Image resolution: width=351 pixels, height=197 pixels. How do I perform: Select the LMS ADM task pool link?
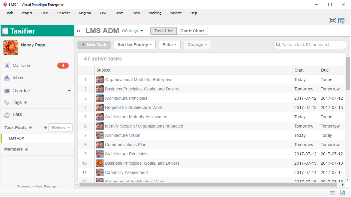pos(17,139)
